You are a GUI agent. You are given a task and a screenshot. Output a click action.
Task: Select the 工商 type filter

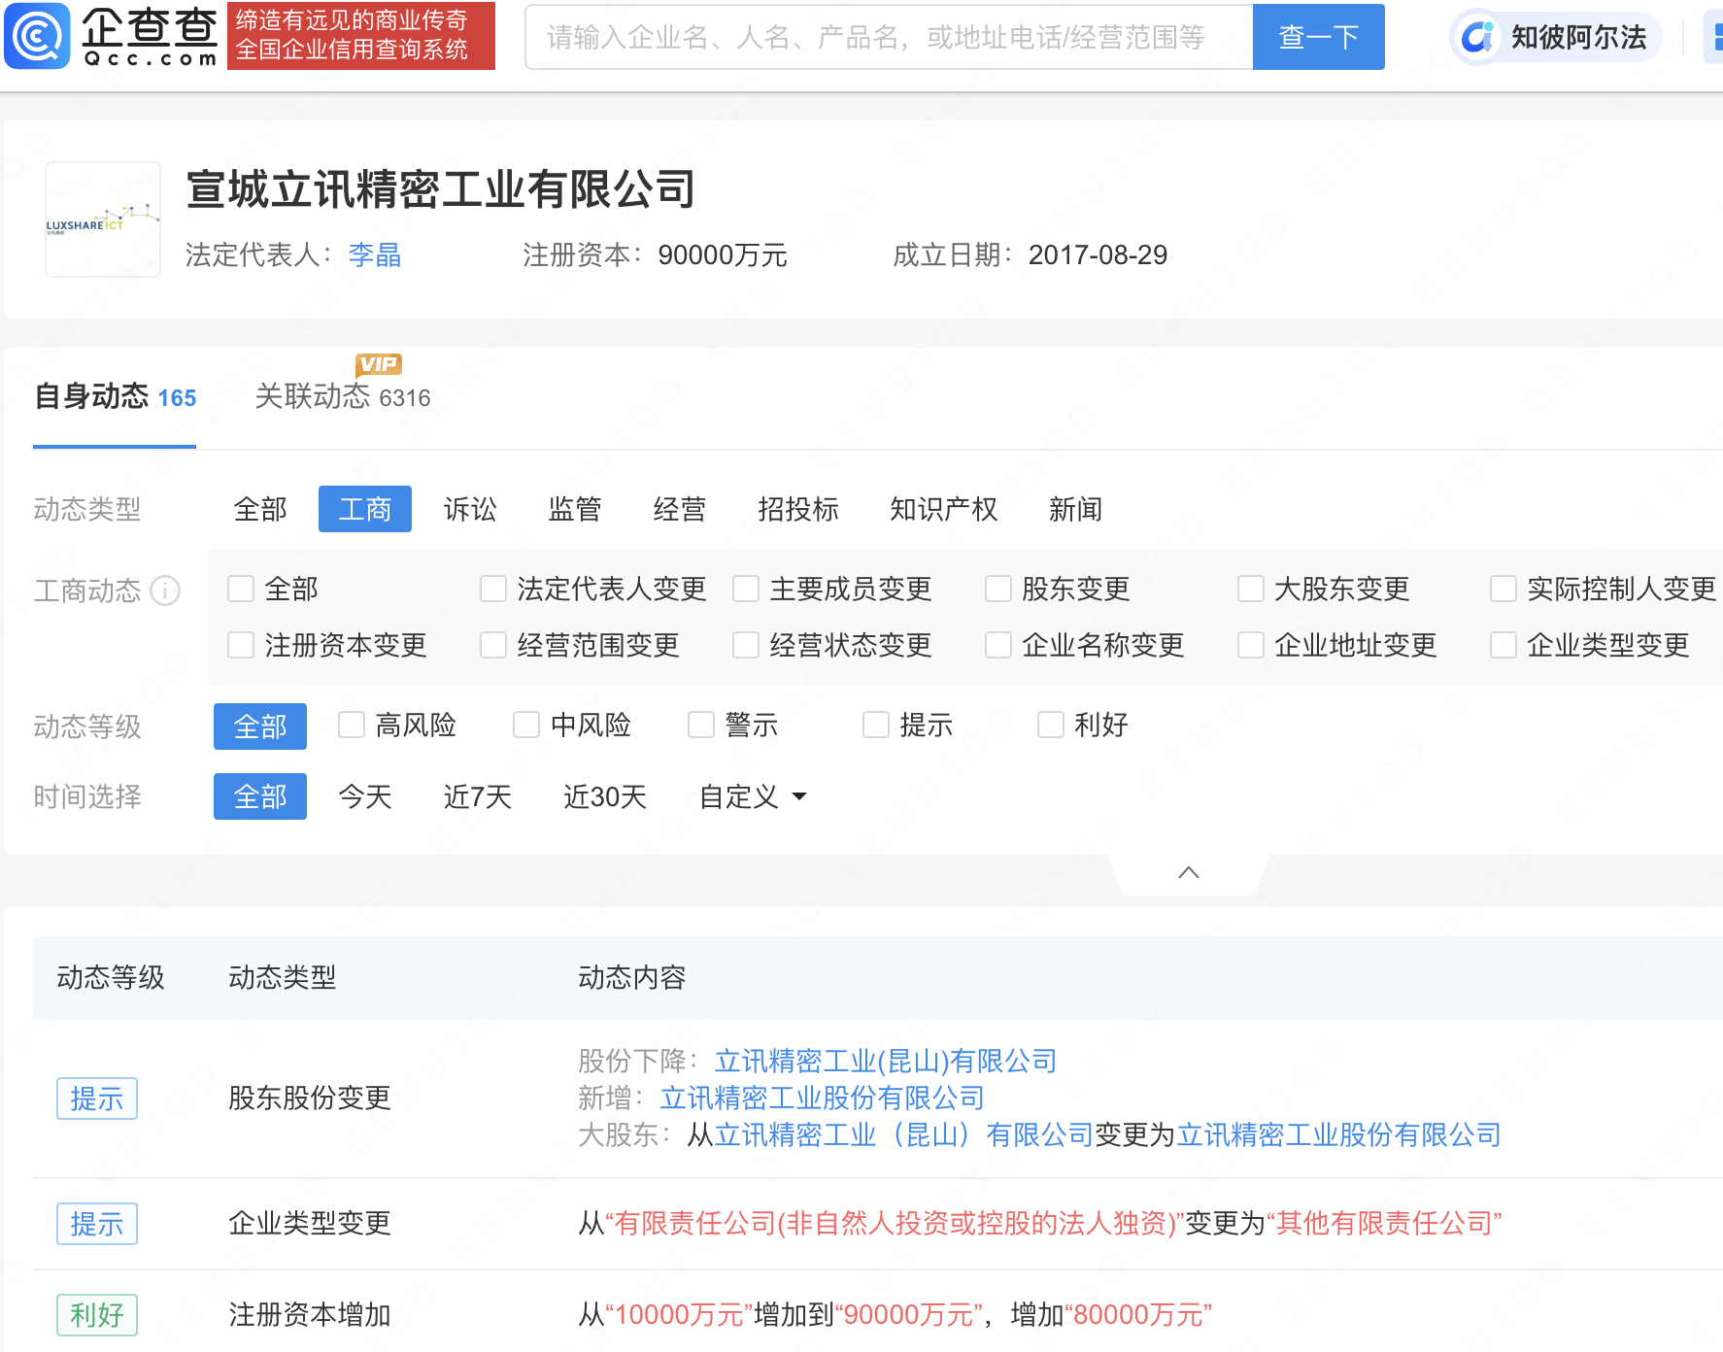[365, 509]
